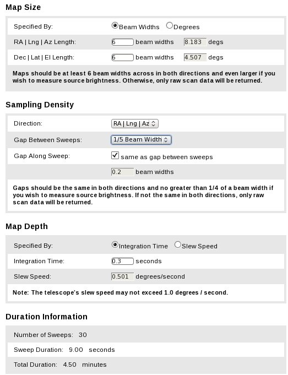Click Dec length degs readout field
The height and width of the screenshot is (375, 288).
pos(195,57)
